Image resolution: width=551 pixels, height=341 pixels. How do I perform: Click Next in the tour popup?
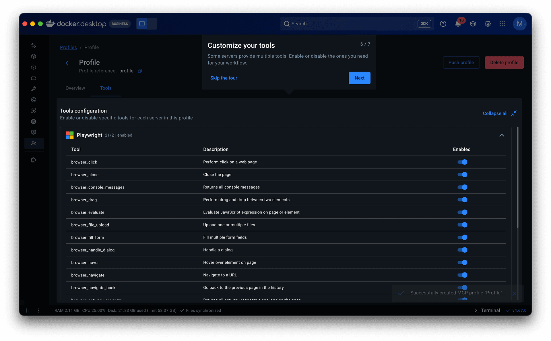pos(359,78)
